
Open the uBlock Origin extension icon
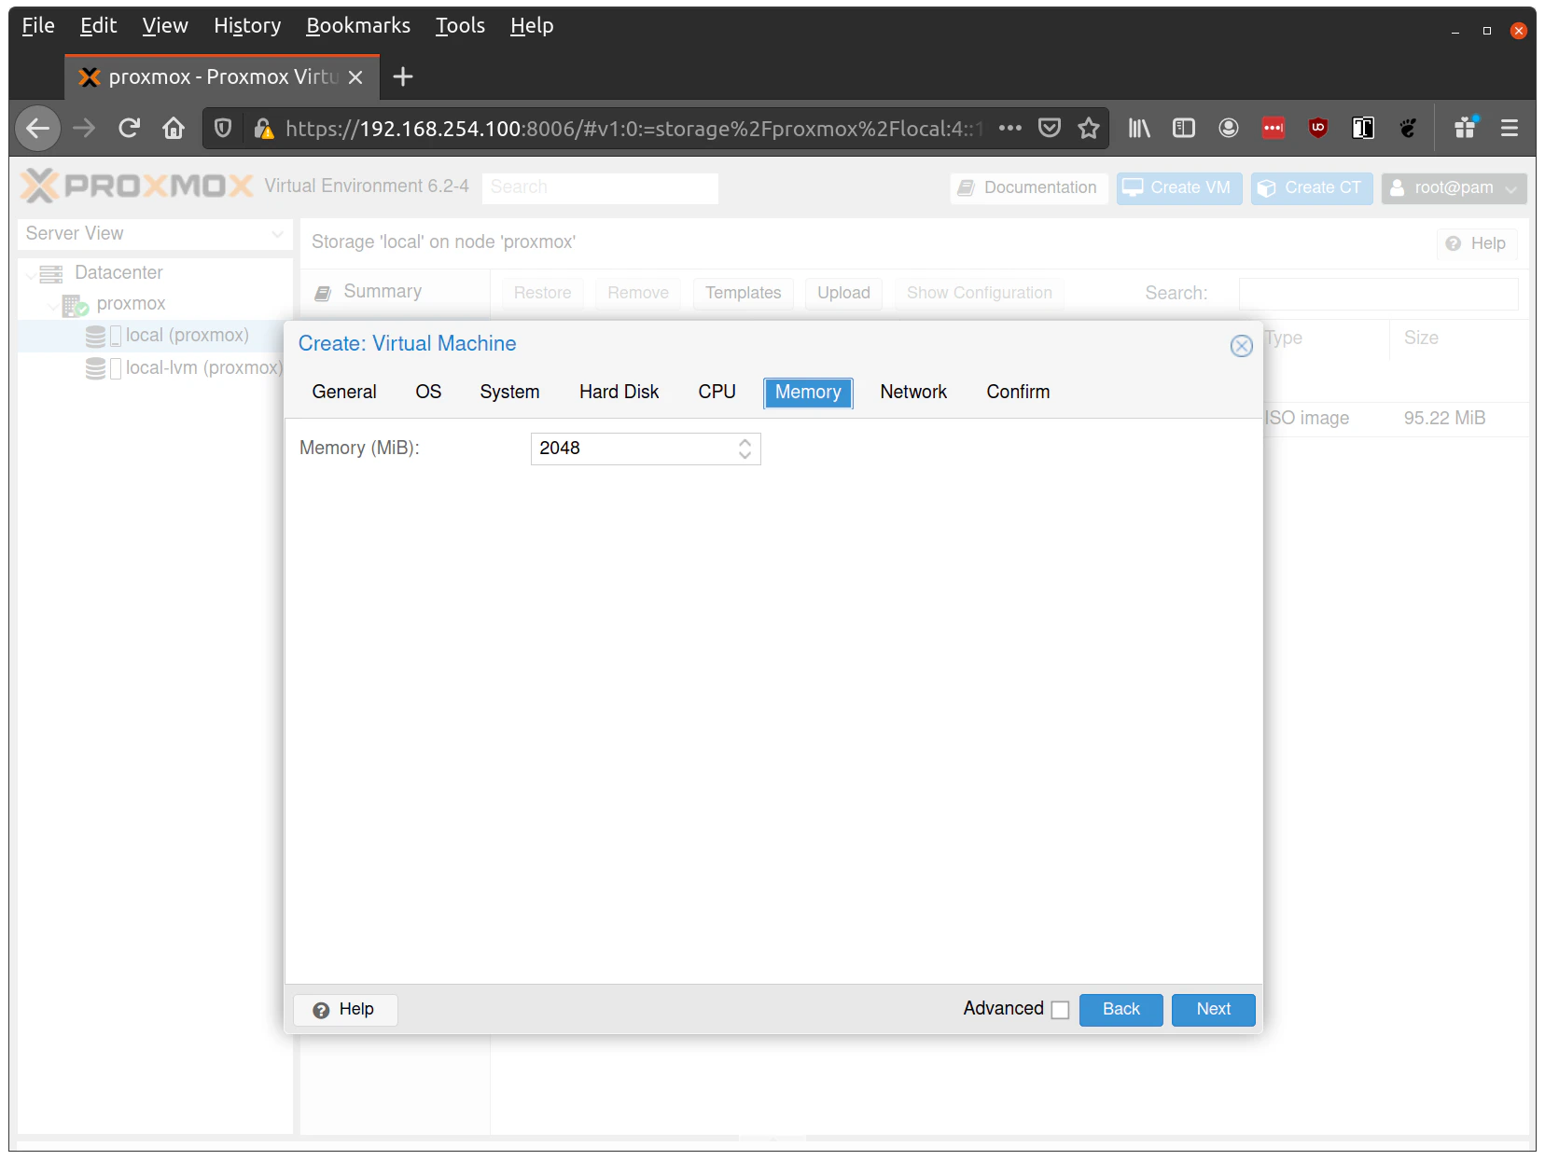pyautogui.click(x=1318, y=129)
